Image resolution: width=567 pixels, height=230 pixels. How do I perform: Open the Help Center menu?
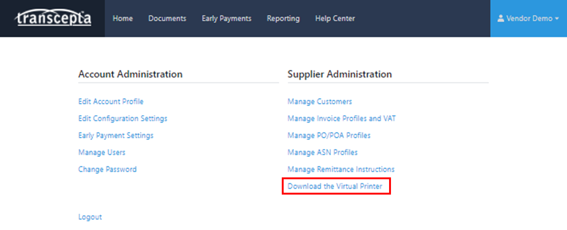click(x=335, y=19)
